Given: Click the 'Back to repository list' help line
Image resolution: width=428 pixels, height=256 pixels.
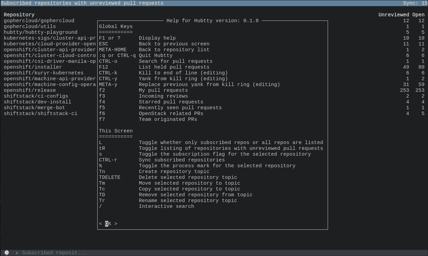Looking at the screenshot, I should (174, 49).
